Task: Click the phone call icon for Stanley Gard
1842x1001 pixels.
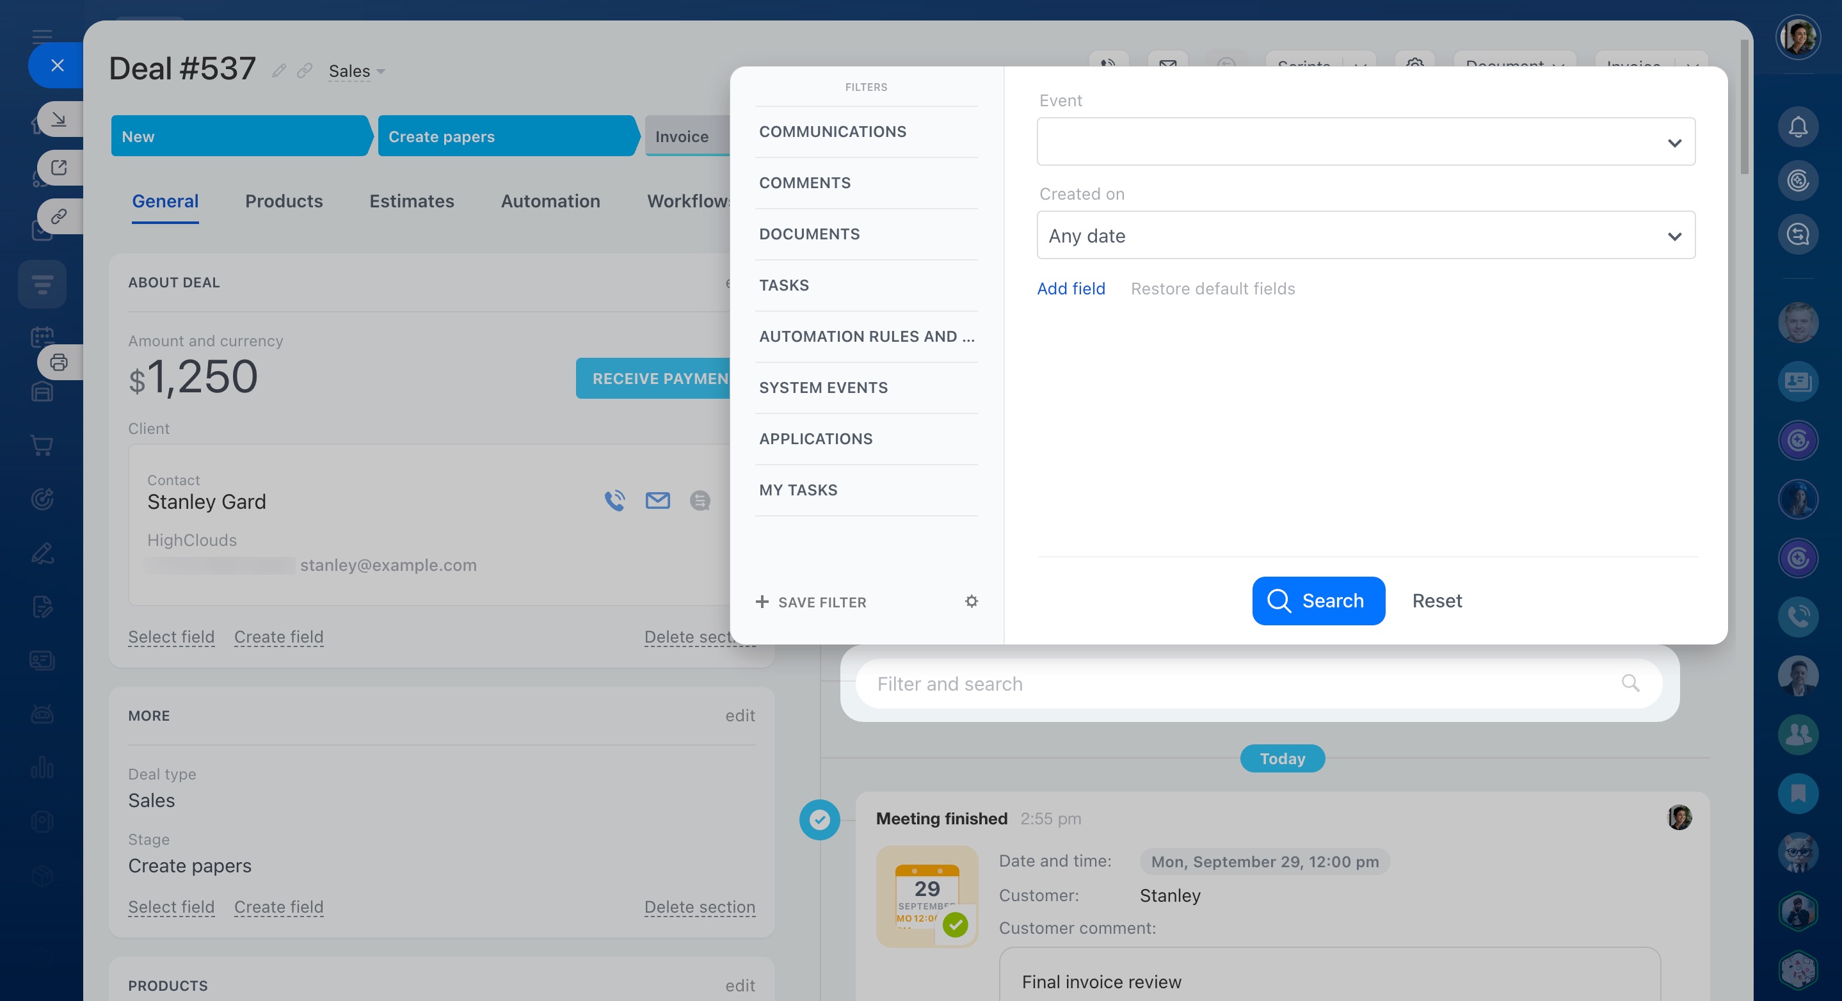Action: (614, 500)
